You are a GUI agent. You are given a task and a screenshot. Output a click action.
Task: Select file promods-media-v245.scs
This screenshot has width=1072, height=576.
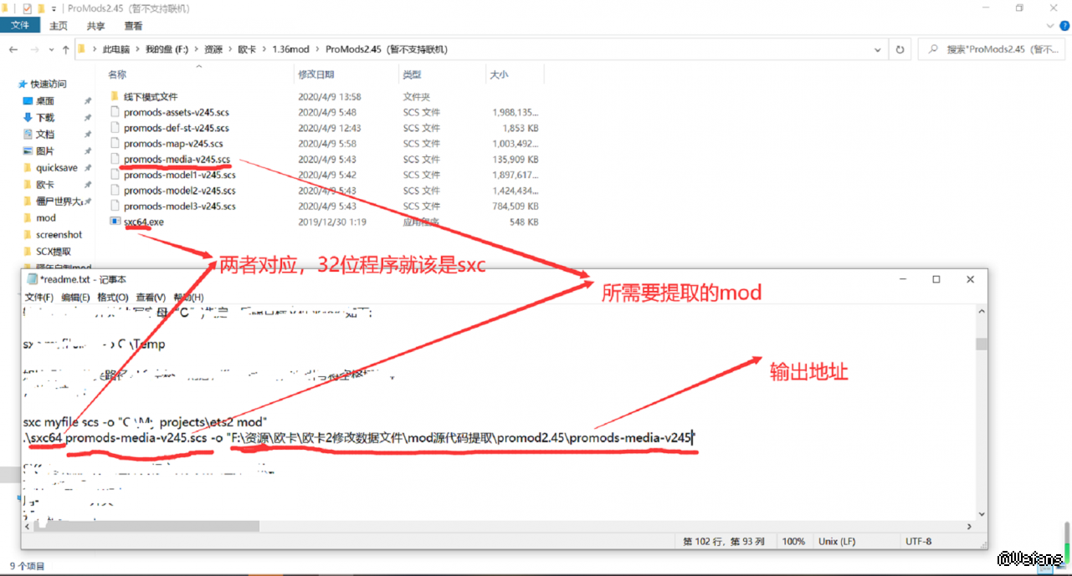[176, 159]
